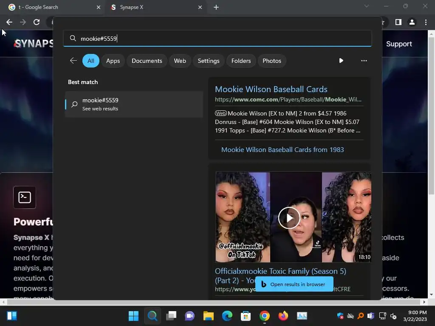Open File Explorer from the taskbar
The width and height of the screenshot is (435, 326).
pyautogui.click(x=208, y=316)
